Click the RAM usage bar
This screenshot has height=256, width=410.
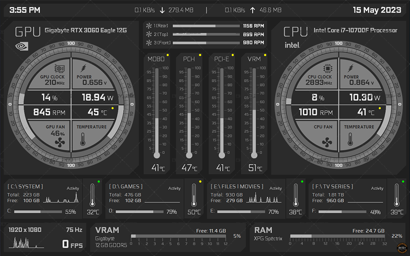click(337, 236)
